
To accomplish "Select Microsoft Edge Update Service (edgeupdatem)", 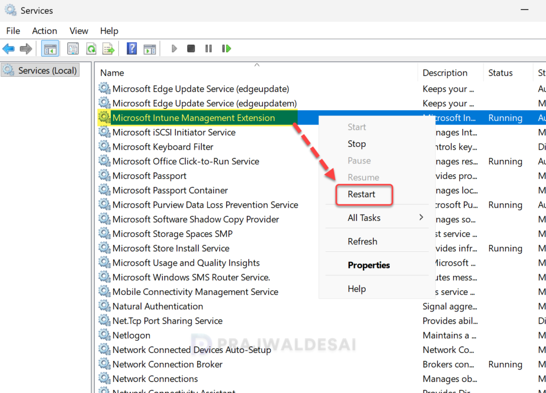I will 204,103.
